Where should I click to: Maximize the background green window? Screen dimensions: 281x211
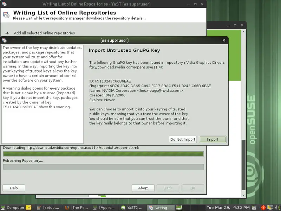tap(235, 25)
